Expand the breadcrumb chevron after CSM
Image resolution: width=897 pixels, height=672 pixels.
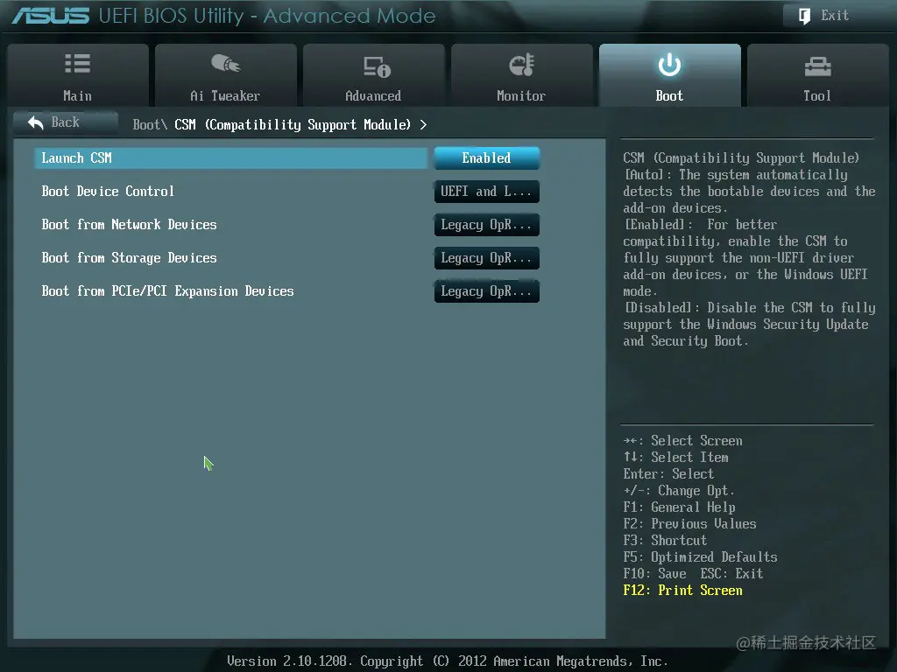click(x=423, y=124)
